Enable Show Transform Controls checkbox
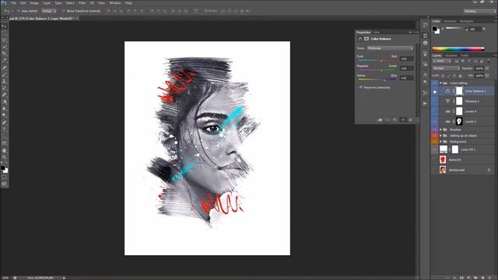 point(64,11)
